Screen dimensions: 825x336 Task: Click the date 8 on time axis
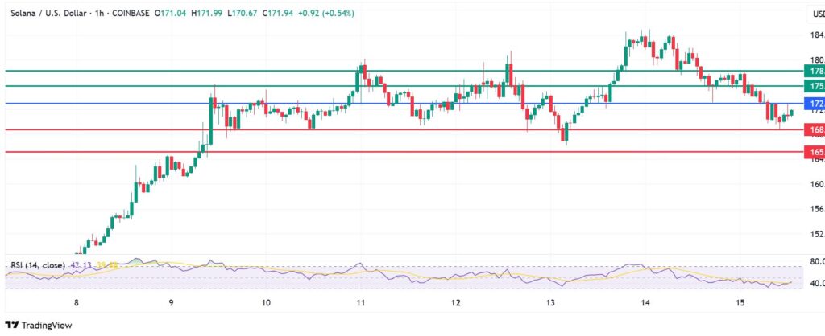tap(77, 303)
